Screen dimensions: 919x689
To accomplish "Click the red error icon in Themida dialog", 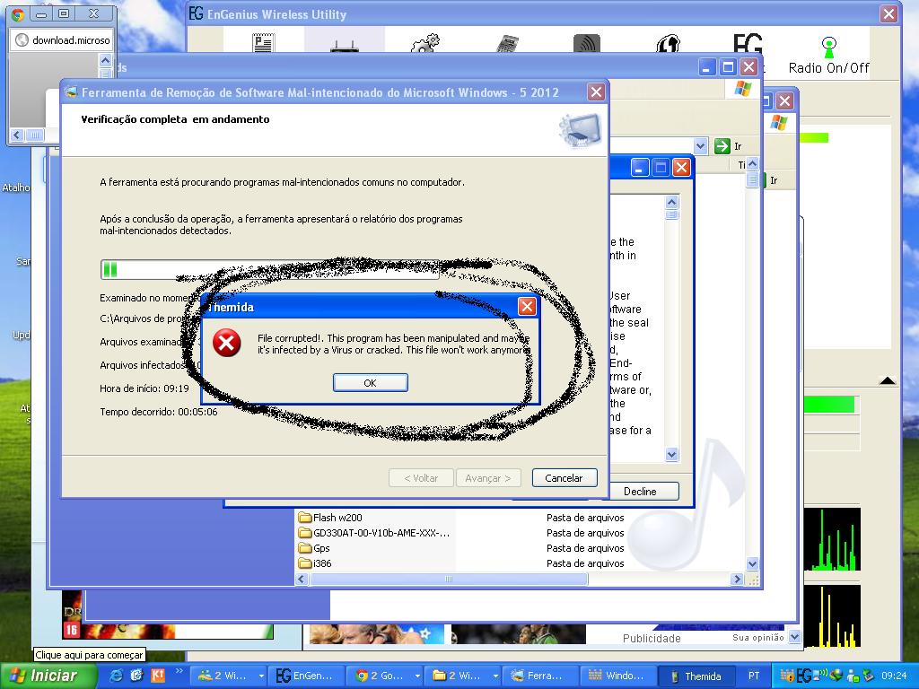I will [227, 343].
